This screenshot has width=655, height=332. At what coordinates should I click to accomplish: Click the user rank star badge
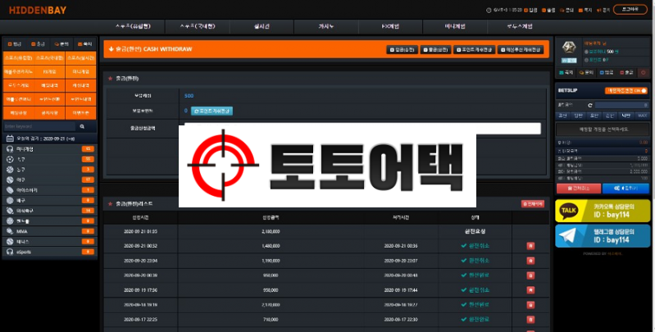point(569,48)
